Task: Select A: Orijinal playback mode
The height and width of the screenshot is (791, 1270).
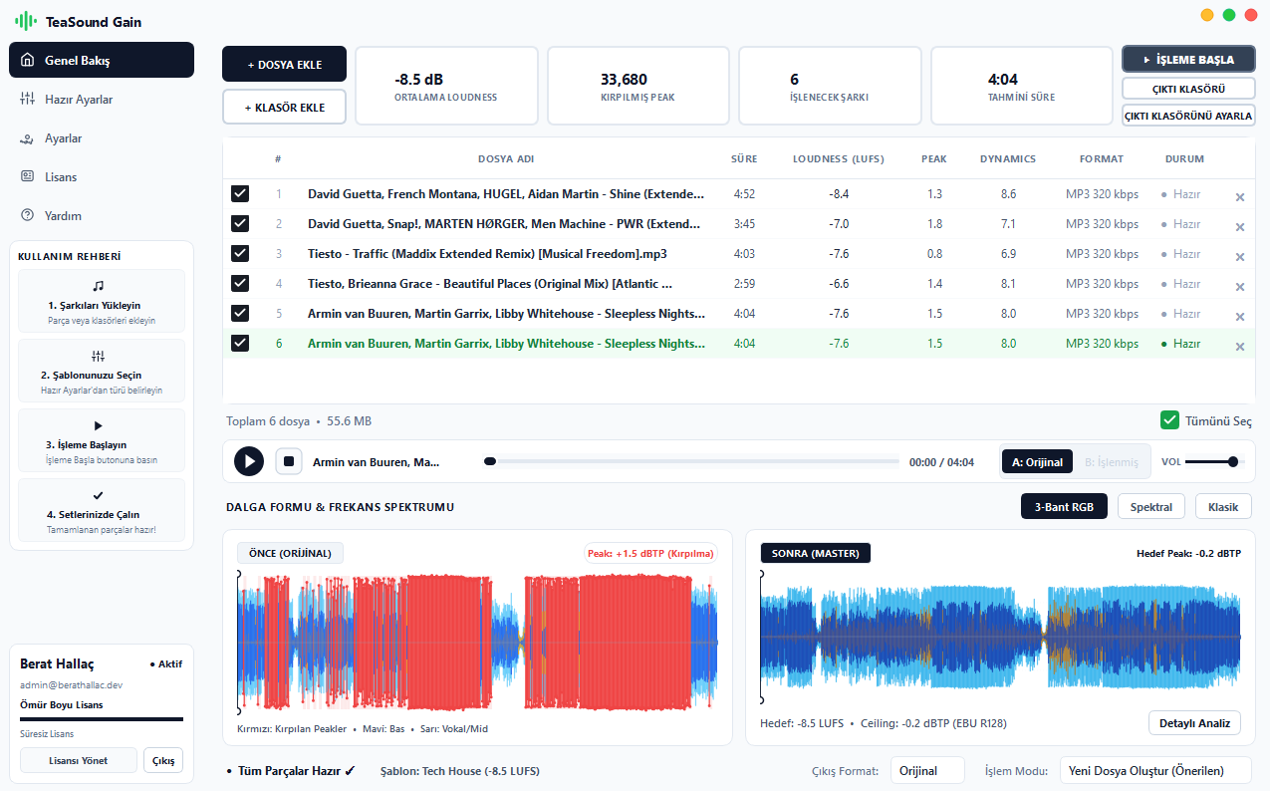Action: coord(1037,462)
